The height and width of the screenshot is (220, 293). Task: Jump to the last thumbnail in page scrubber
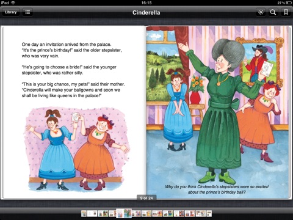point(209,213)
